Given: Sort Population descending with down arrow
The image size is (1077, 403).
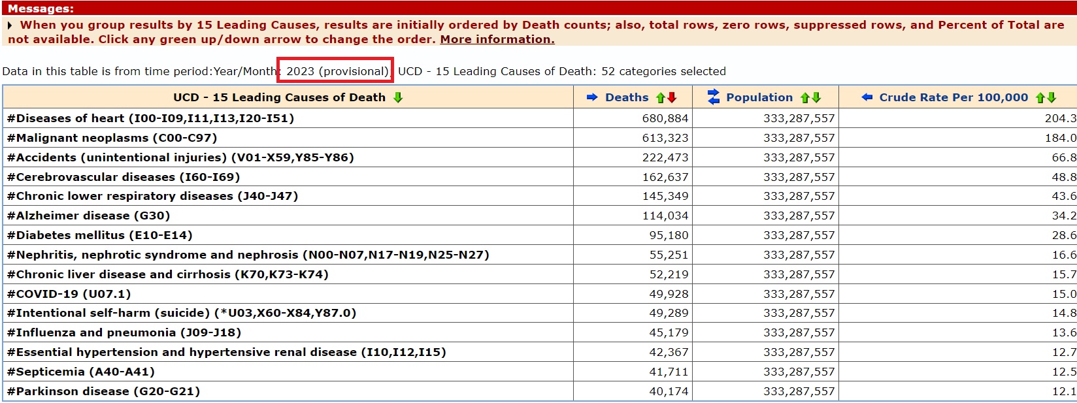Looking at the screenshot, I should (816, 98).
